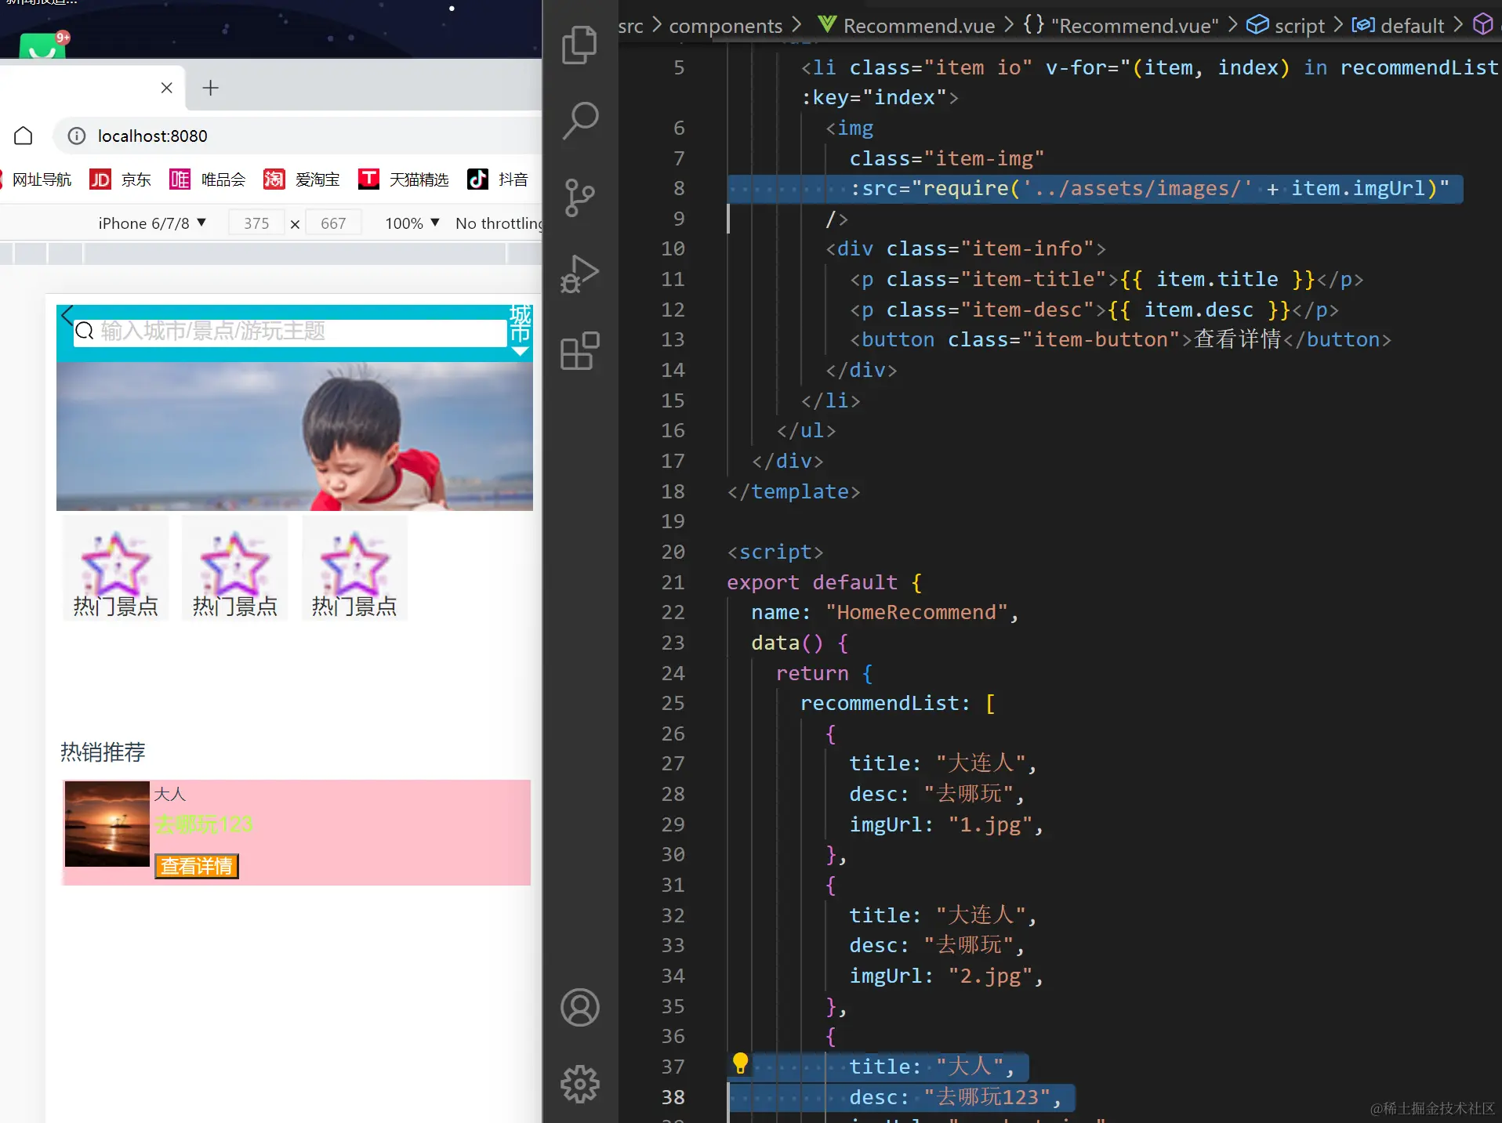
Task: Click the components breadcrumb segment
Action: 726,26
